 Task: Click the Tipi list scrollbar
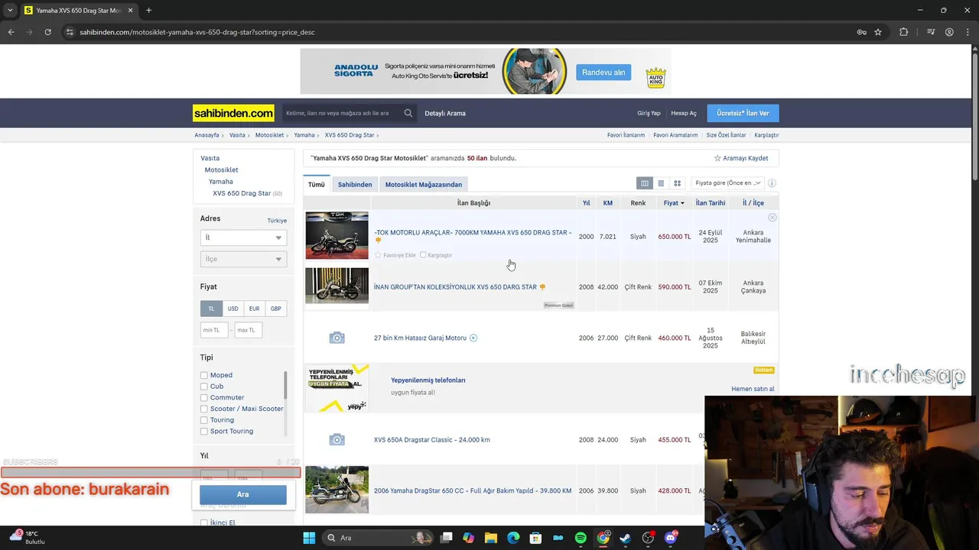coord(285,385)
